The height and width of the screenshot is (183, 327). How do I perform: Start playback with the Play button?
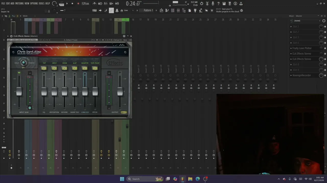tap(67, 4)
